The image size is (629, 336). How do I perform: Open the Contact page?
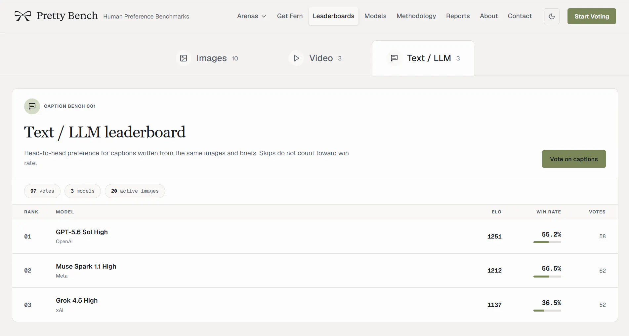coord(520,16)
